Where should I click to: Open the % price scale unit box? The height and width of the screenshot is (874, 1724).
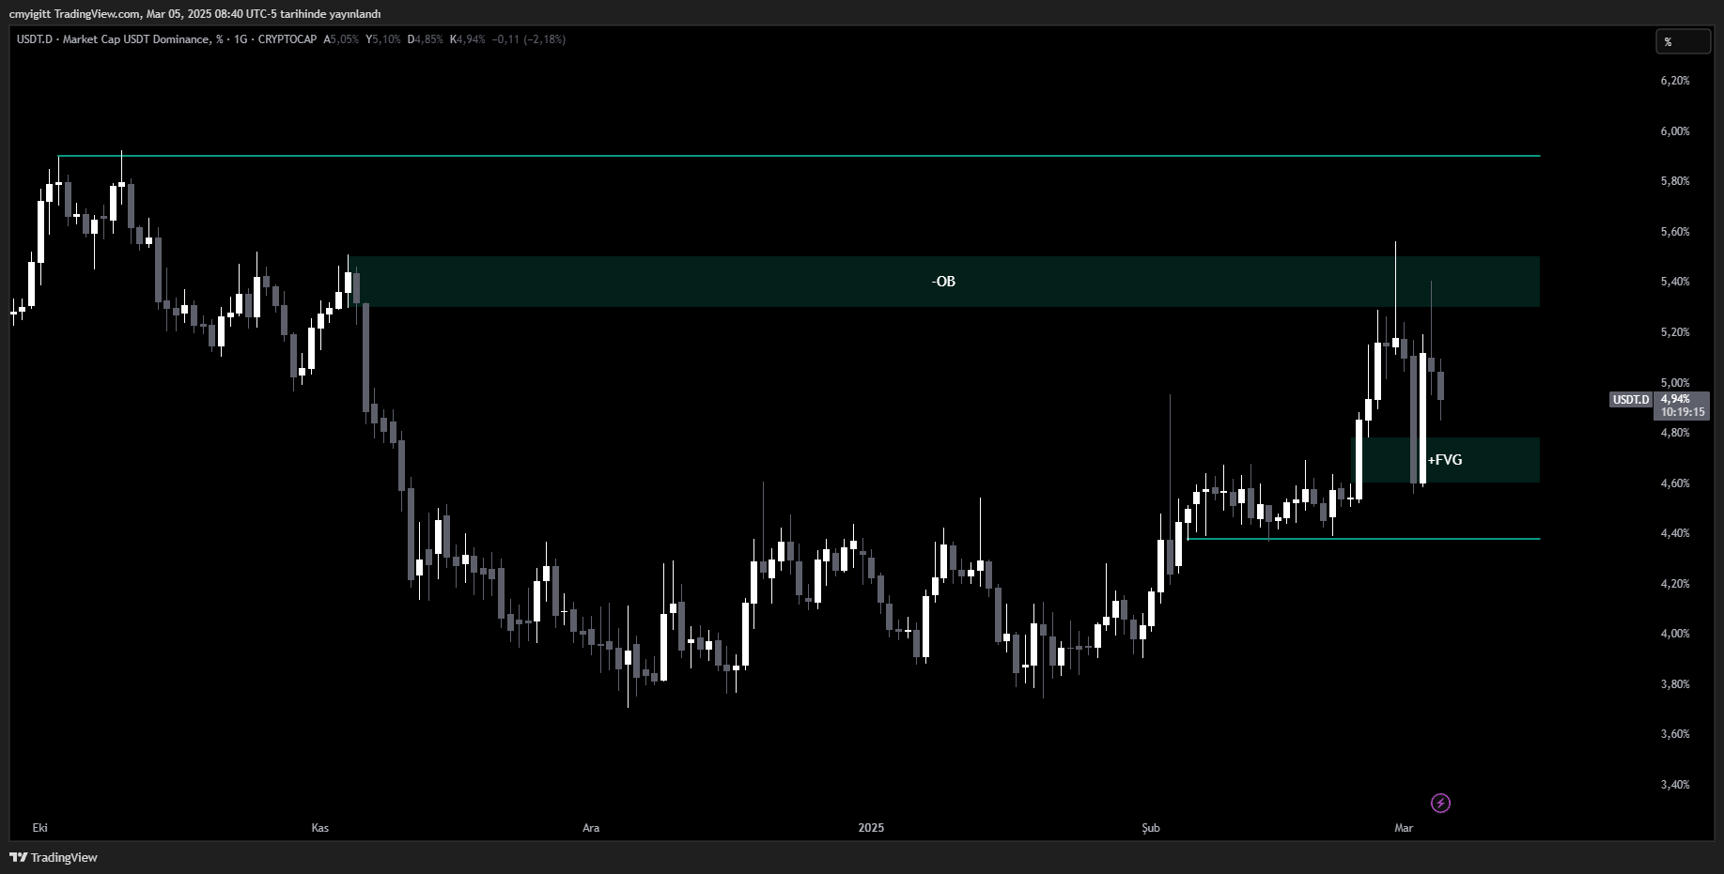[1683, 41]
